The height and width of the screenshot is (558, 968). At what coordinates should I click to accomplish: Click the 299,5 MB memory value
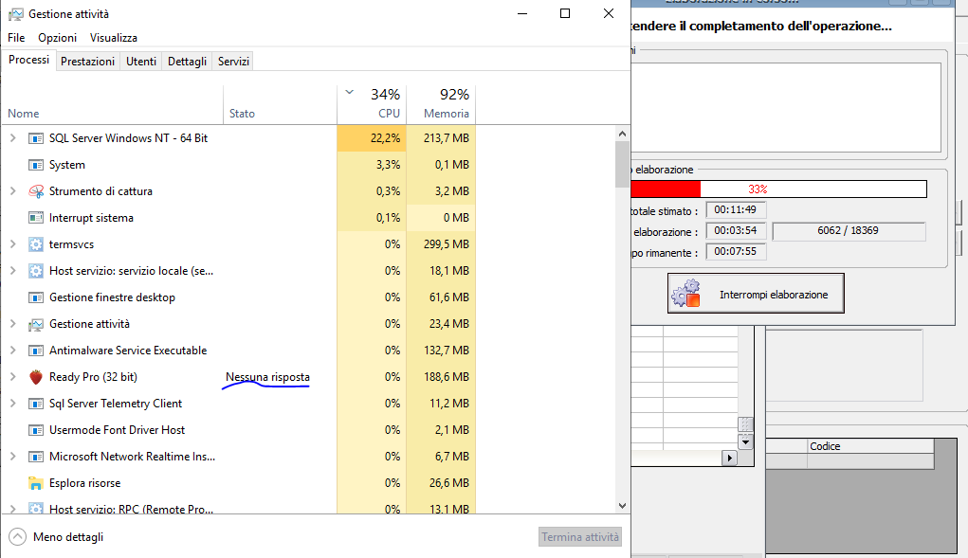[446, 244]
